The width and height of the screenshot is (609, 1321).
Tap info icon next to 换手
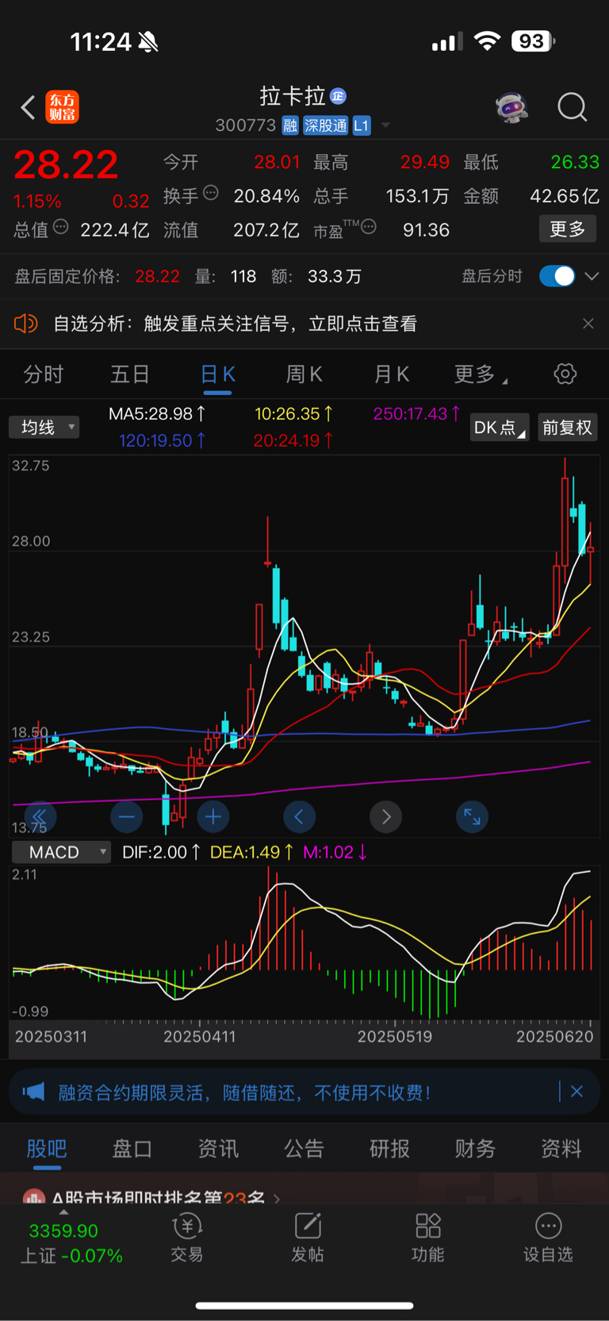211,192
